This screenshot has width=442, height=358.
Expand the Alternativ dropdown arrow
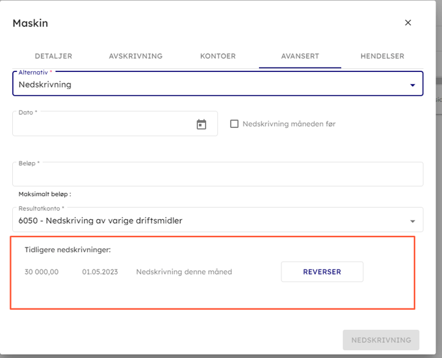[412, 85]
